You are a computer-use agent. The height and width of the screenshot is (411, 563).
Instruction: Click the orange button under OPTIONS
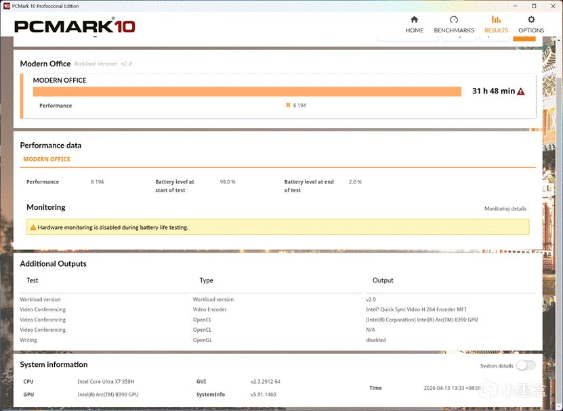coord(524,39)
